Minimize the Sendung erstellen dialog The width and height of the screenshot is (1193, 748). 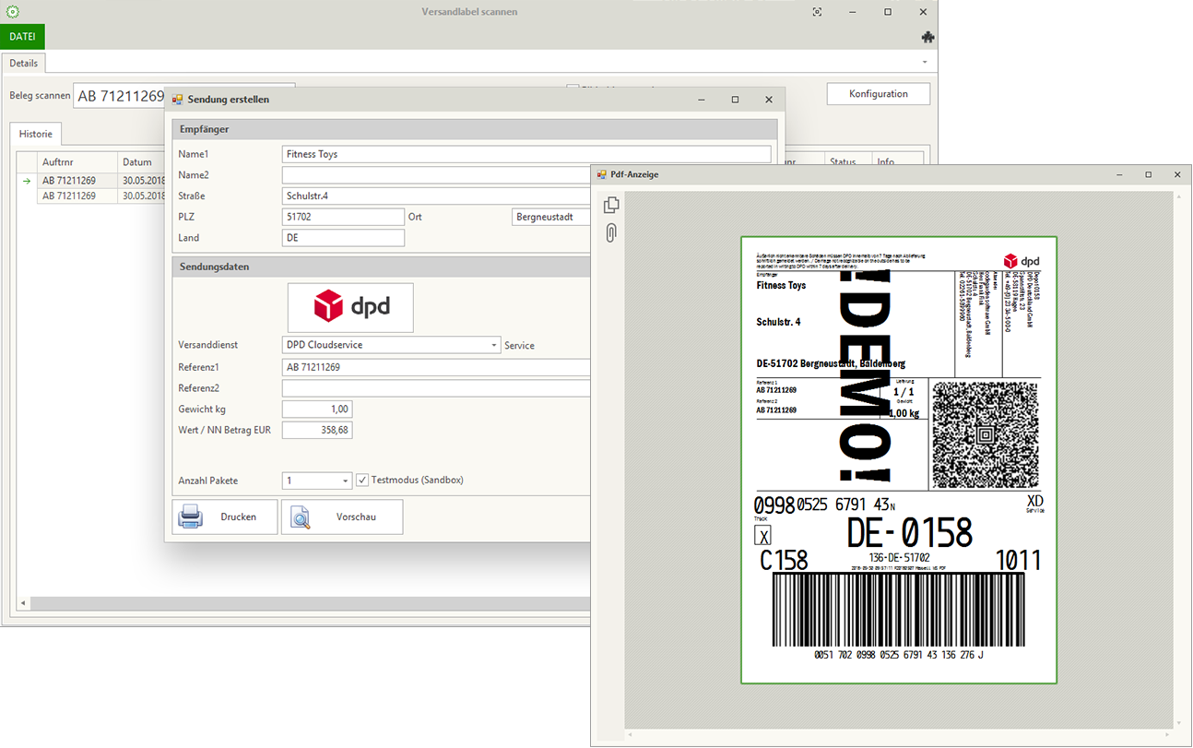pos(701,99)
